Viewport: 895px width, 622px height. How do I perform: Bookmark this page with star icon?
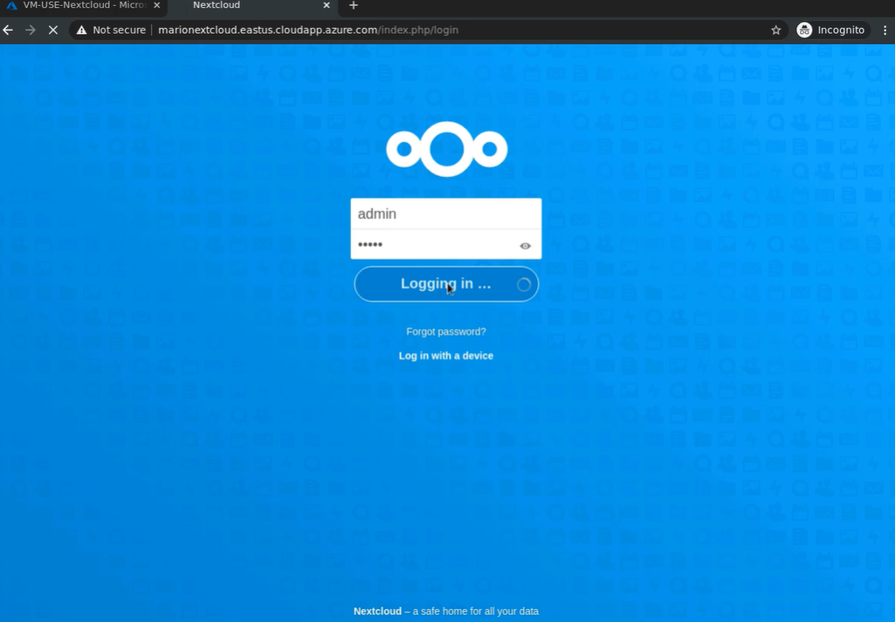point(775,30)
